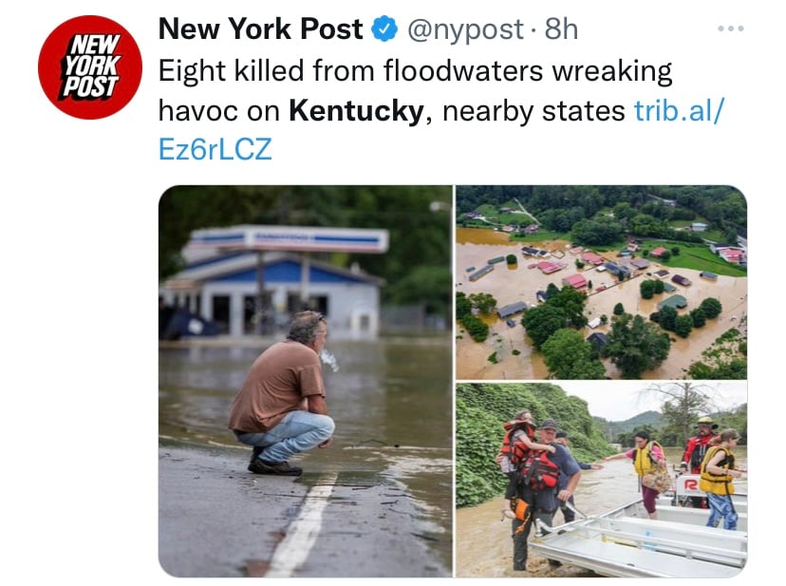This screenshot has width=786, height=586.
Task: Open the trib.al article link
Action: tap(680, 110)
